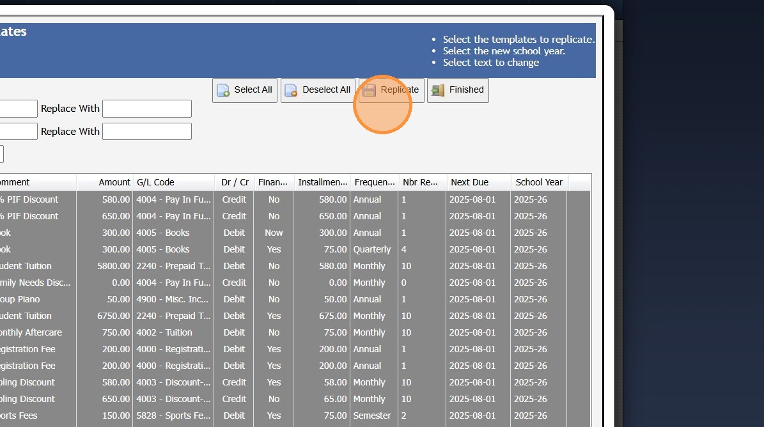Click the Deselect All button
Image resolution: width=764 pixels, height=427 pixels.
(318, 90)
